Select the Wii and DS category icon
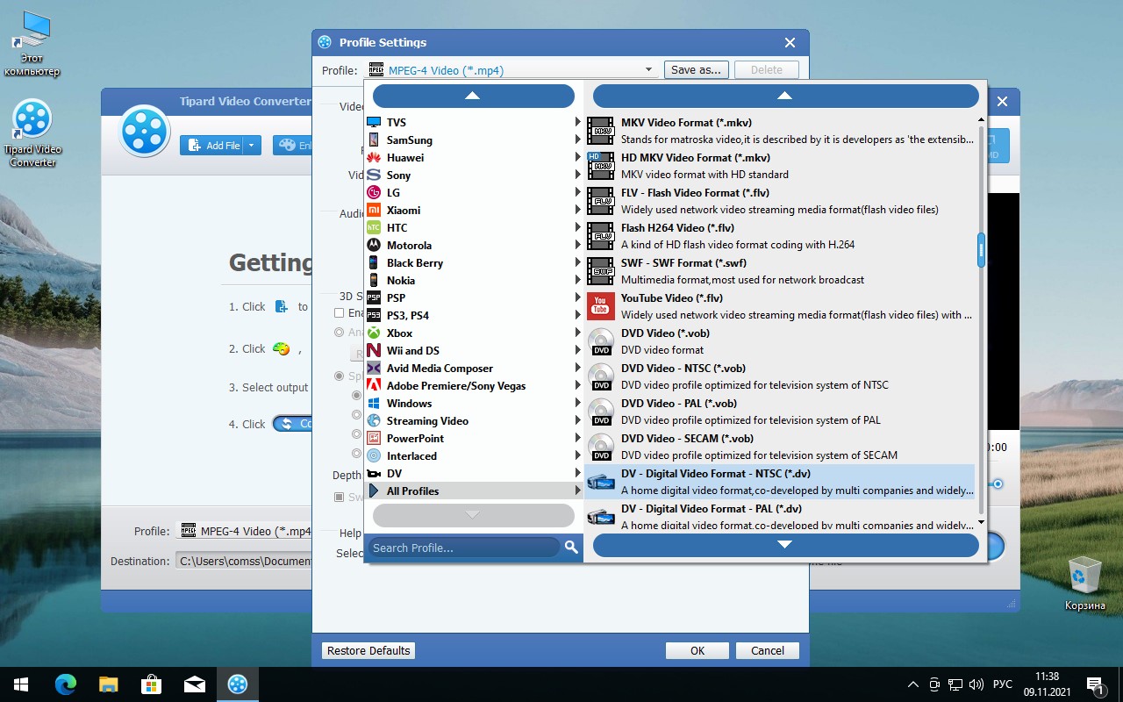Viewport: 1123px width, 702px height. tap(374, 350)
